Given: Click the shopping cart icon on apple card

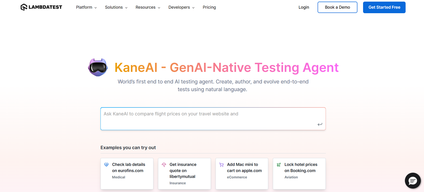Looking at the screenshot, I should coord(222,165).
